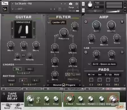Click the Ladder LP2 filter selector
127x110 pixels.
coord(59,22)
